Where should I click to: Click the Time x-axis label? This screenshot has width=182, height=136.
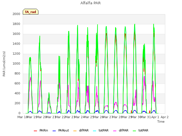[161, 122]
